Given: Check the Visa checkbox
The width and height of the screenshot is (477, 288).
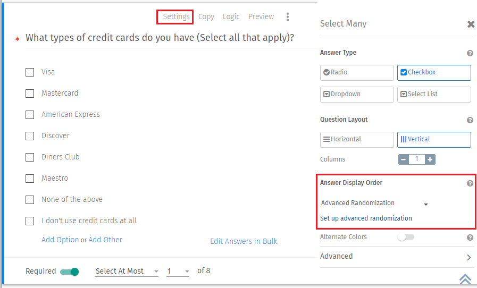Looking at the screenshot, I should 30,72.
